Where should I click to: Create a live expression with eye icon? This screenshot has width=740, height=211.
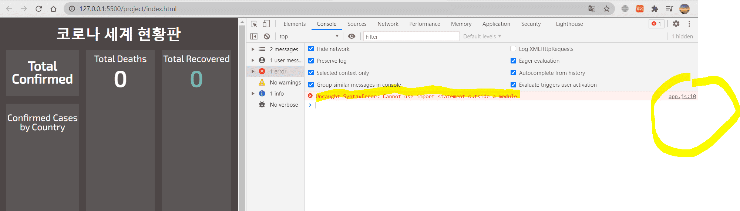(x=351, y=36)
